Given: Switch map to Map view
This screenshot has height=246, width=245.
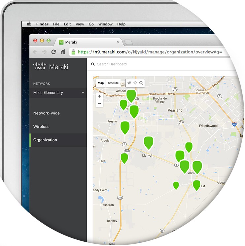Looking at the screenshot, I should tap(101, 83).
